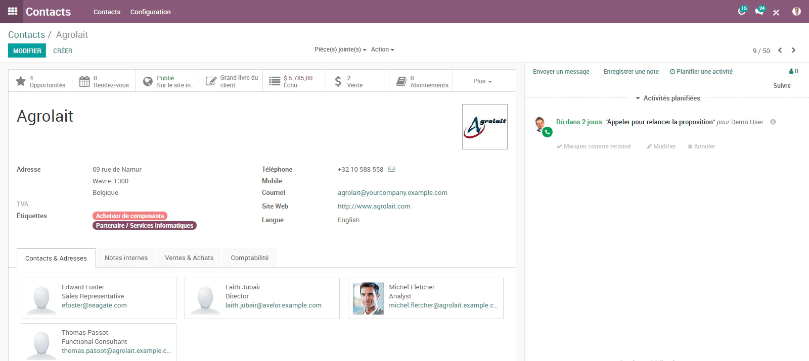Click the star Opportunités stat icon
Image resolution: width=809 pixels, height=361 pixels.
(x=21, y=81)
